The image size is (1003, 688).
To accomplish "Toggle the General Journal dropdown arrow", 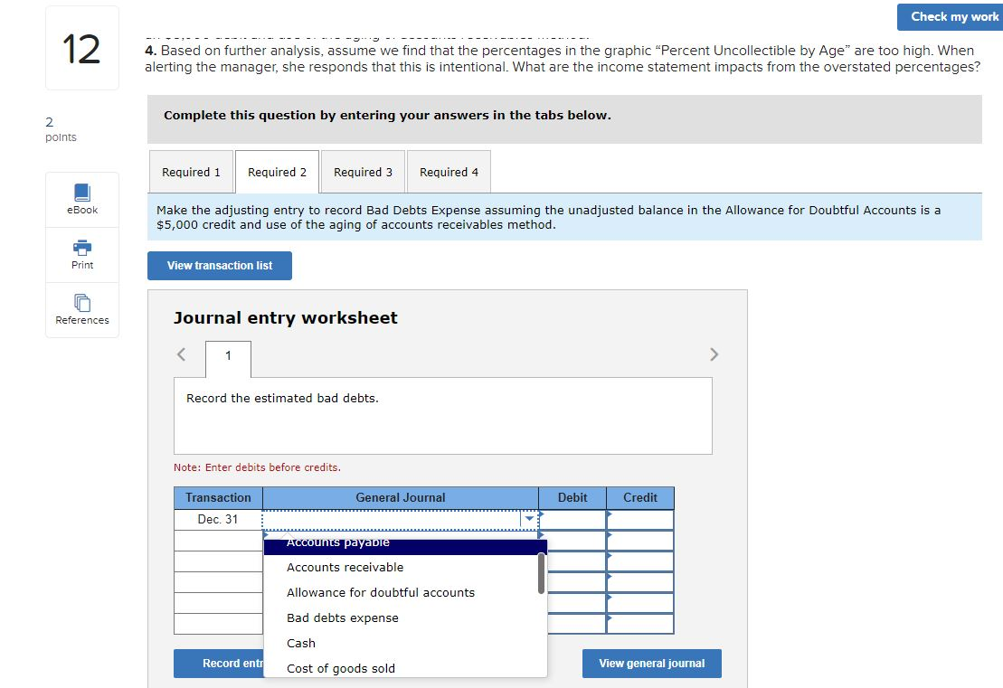I will click(529, 519).
